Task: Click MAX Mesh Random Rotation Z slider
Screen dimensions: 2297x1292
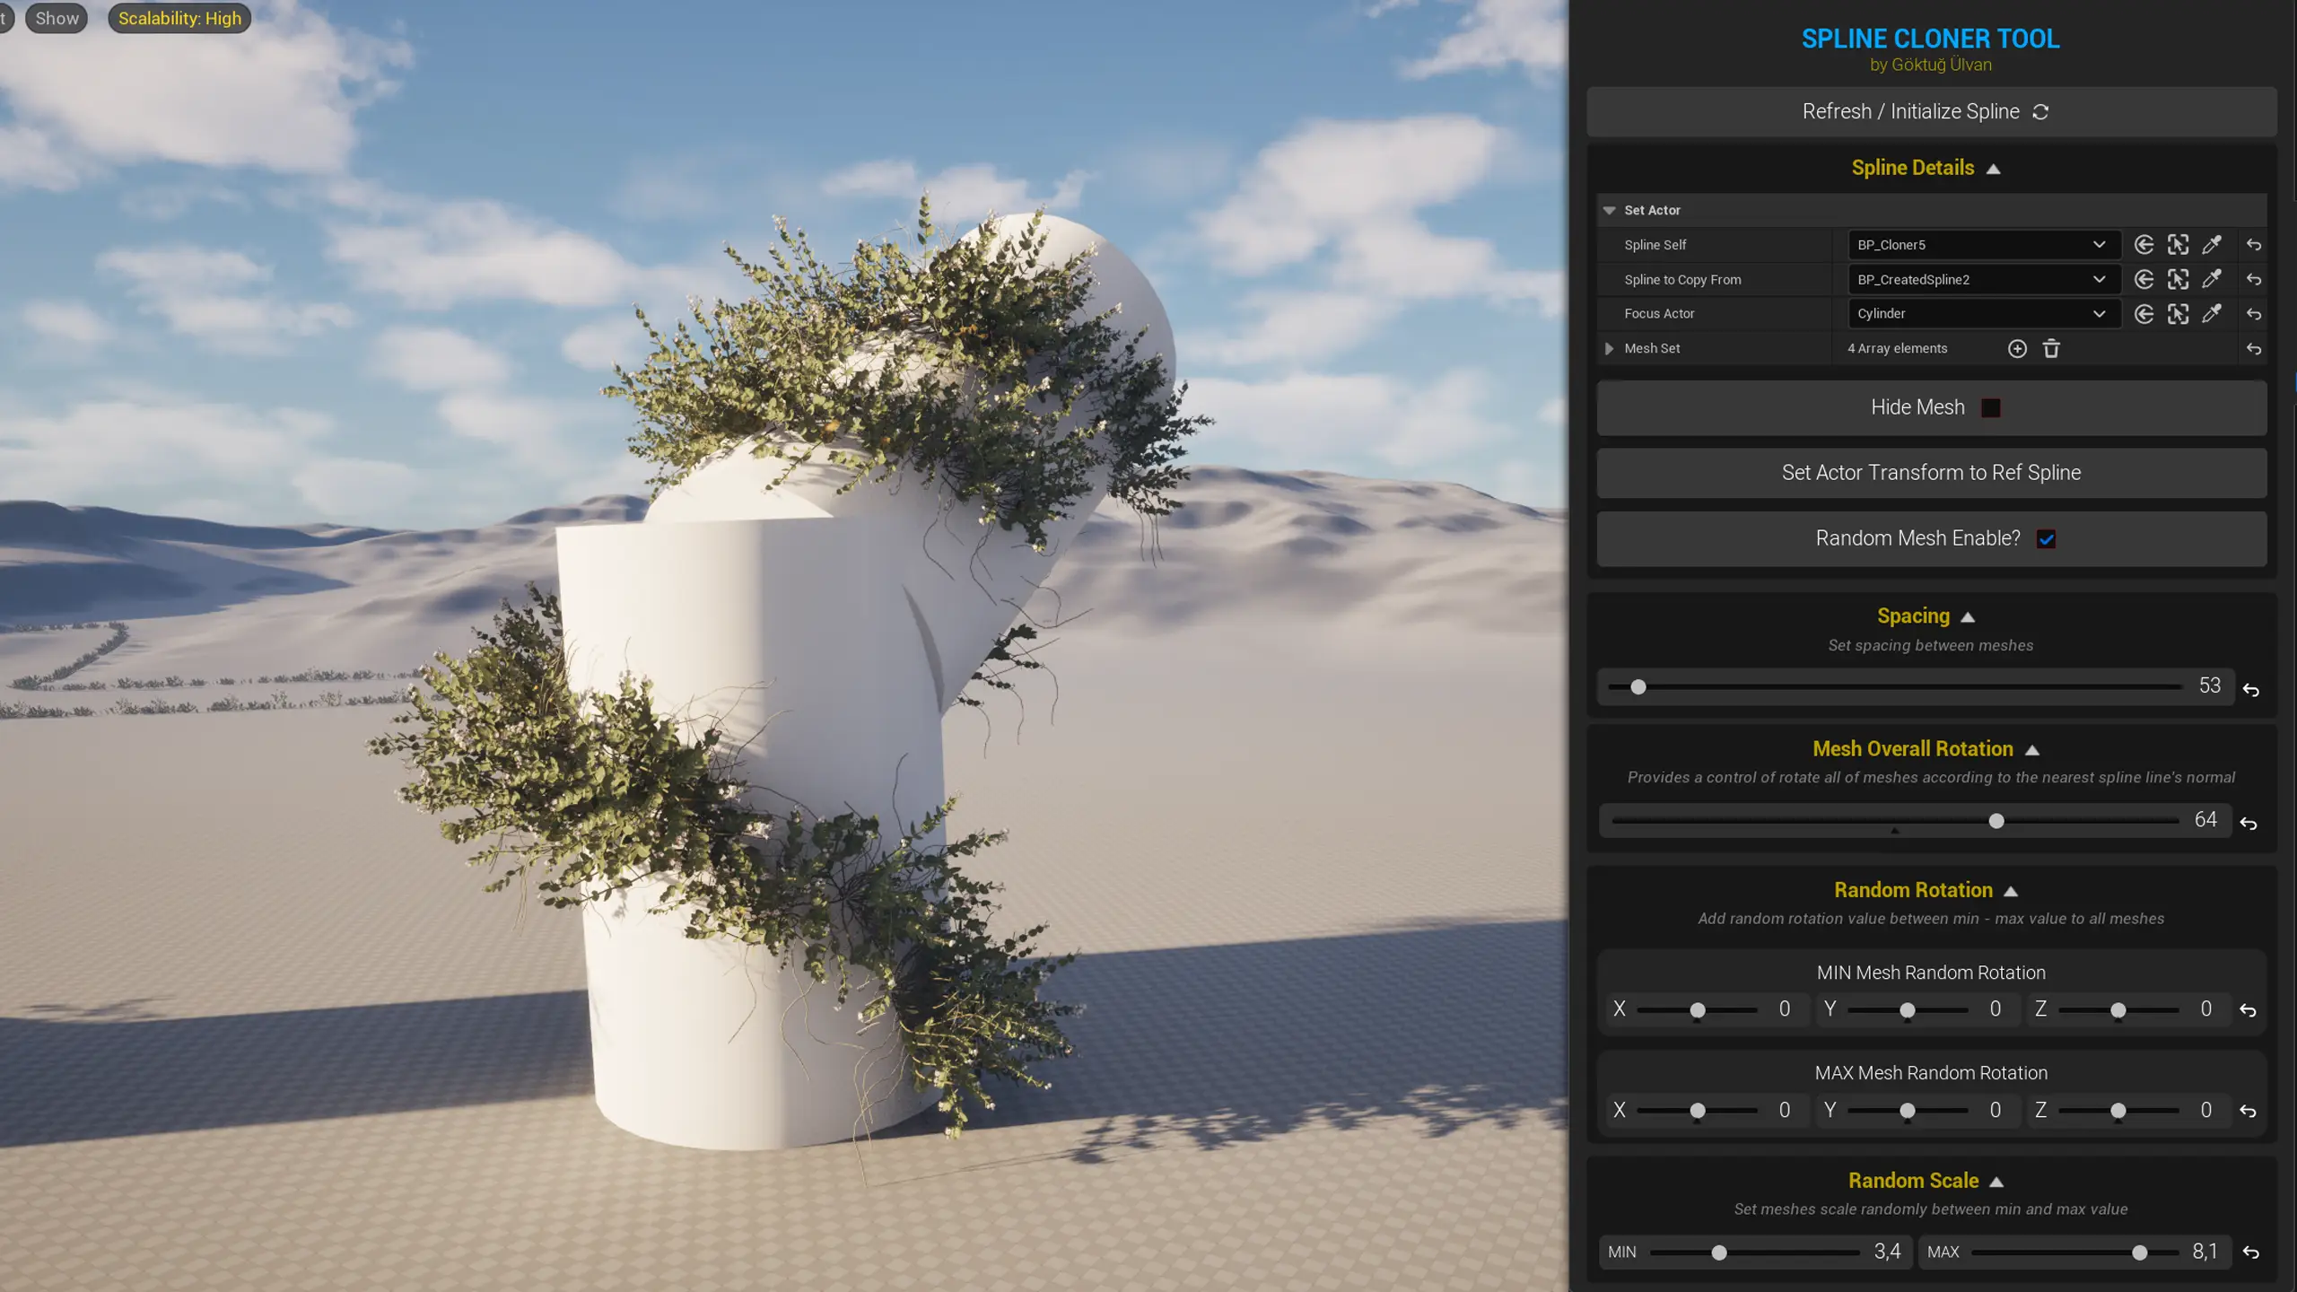Action: tap(2118, 1111)
